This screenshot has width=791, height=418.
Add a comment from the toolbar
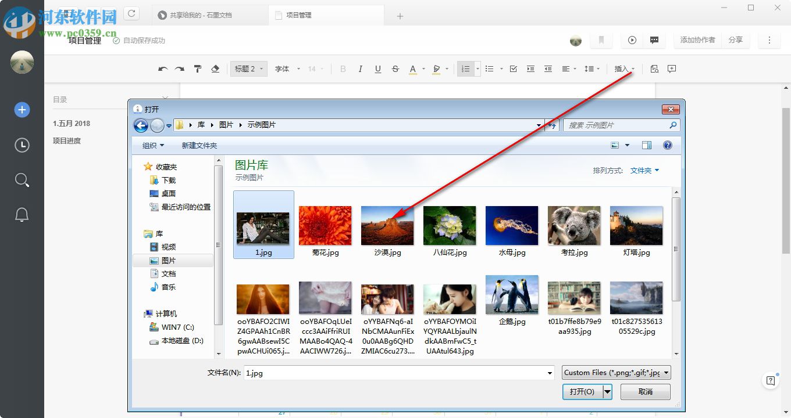(x=672, y=69)
